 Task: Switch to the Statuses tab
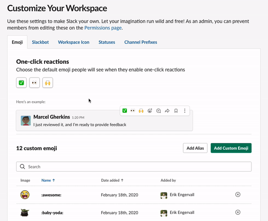pyautogui.click(x=107, y=42)
